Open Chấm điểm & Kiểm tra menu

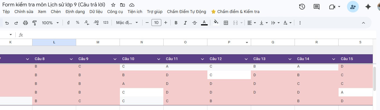click(235, 12)
